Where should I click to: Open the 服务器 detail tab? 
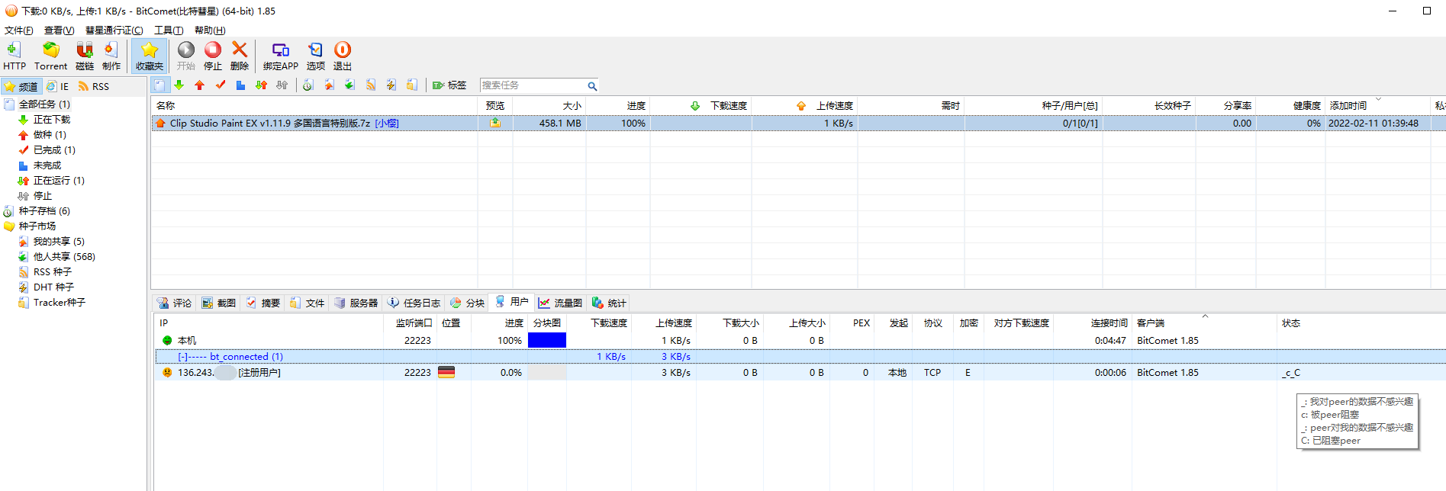coord(356,303)
